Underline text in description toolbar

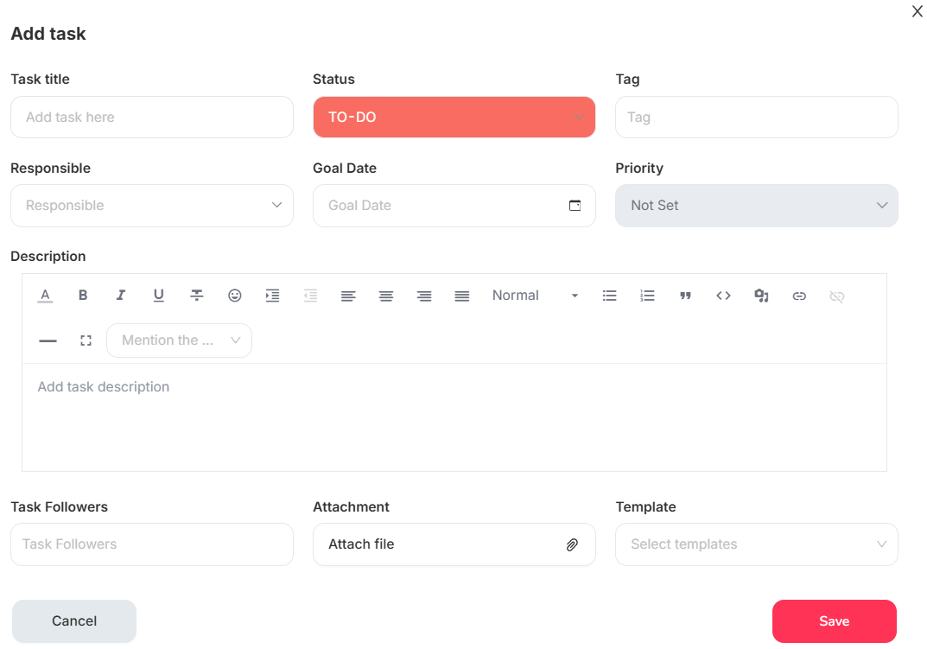point(159,295)
